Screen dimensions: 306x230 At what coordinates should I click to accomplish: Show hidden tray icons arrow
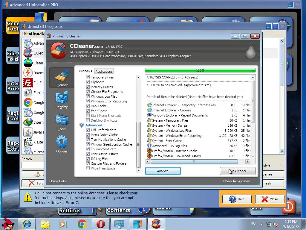pos(261,224)
